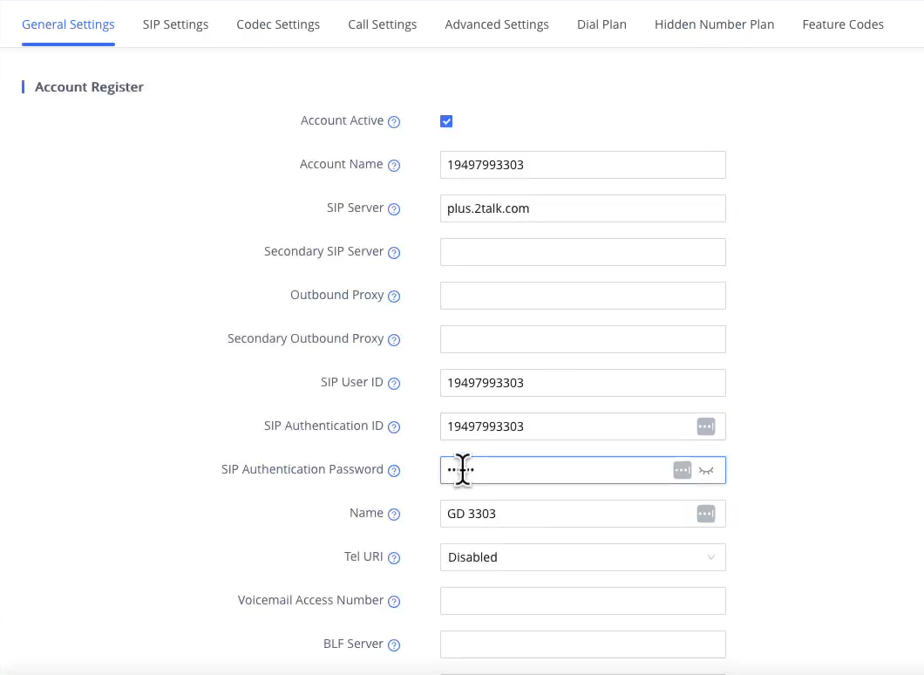Open the SIP Server help tooltip icon

[x=394, y=209]
